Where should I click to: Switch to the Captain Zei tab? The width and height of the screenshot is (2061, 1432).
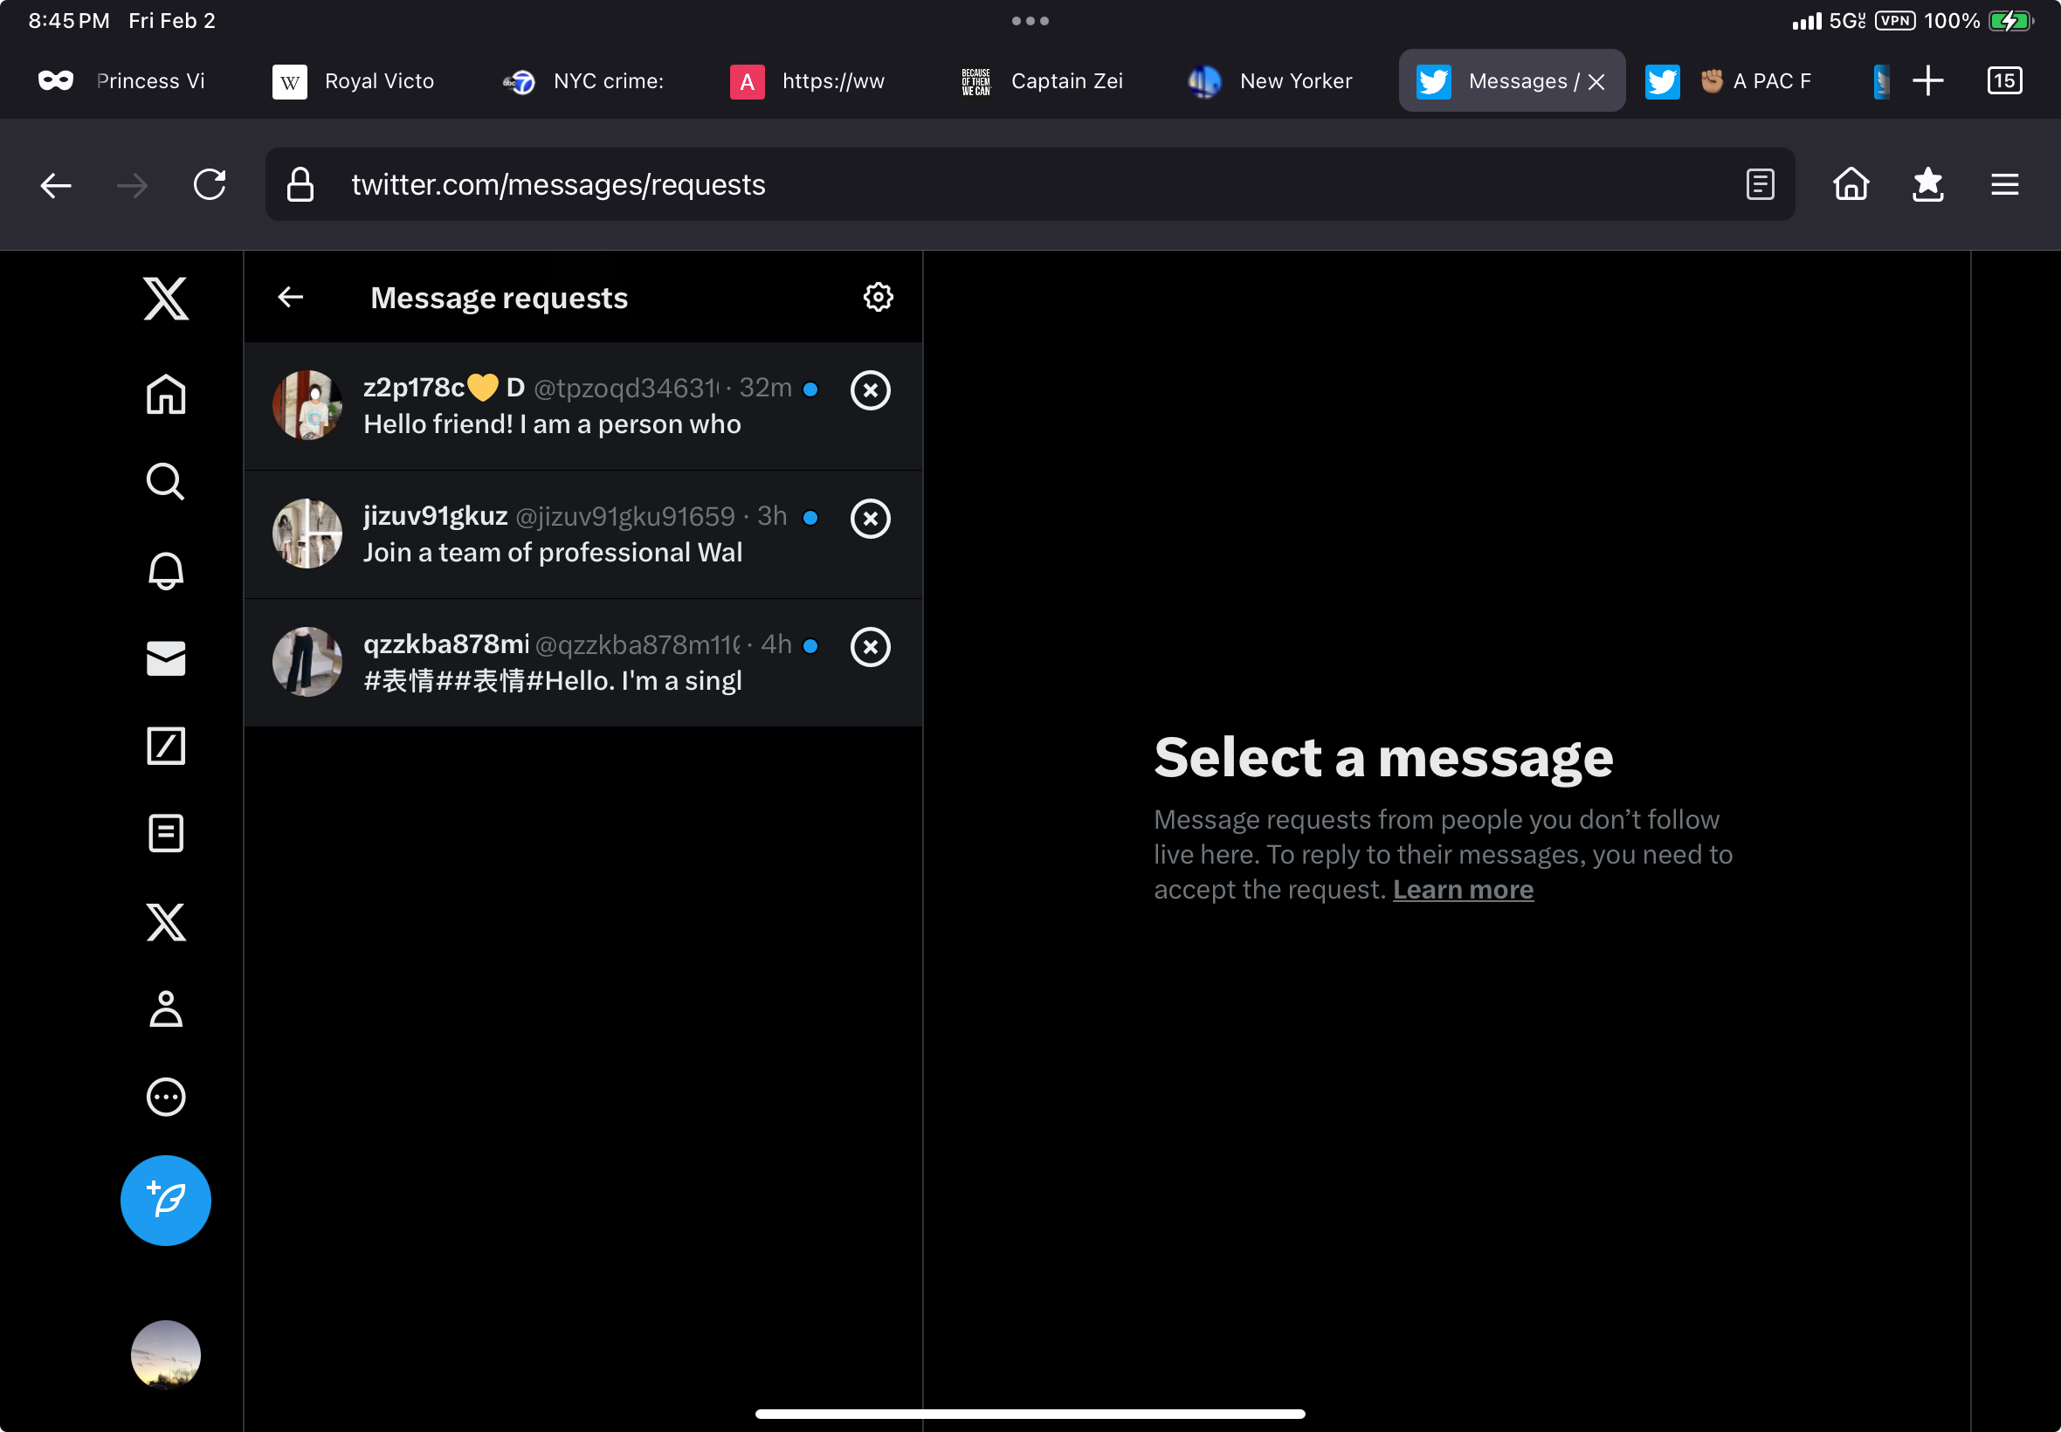[x=1043, y=80]
